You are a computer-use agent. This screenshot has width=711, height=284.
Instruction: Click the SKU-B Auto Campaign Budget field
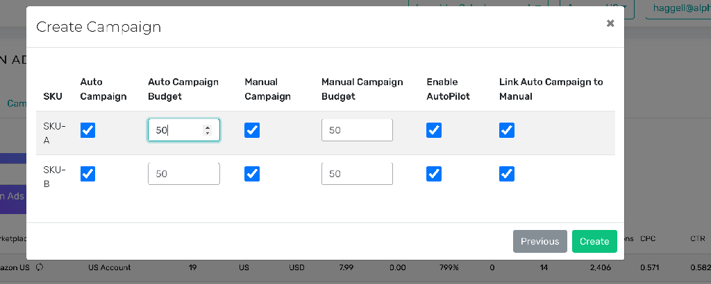click(183, 174)
